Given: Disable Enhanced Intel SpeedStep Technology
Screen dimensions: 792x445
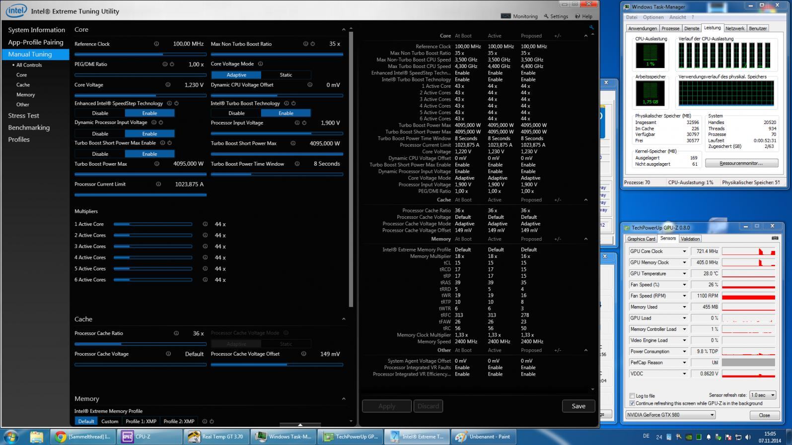Looking at the screenshot, I should 100,113.
